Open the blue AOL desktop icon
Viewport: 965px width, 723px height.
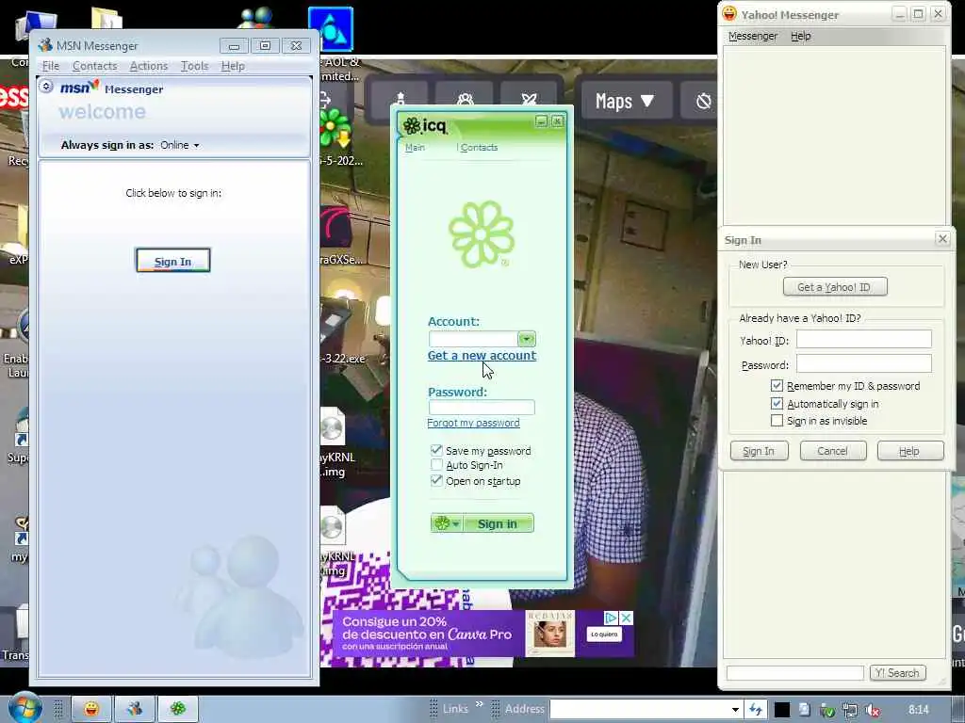[331, 29]
